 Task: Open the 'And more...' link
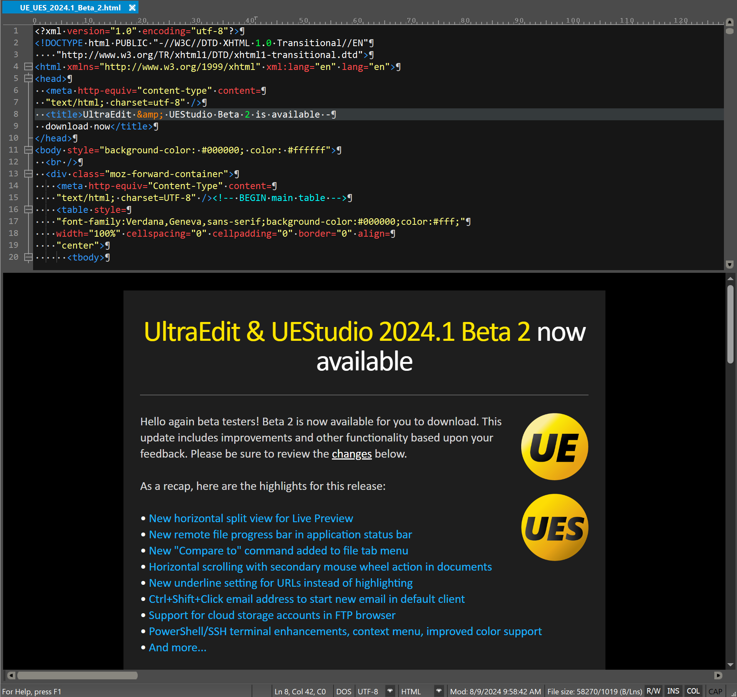click(178, 647)
